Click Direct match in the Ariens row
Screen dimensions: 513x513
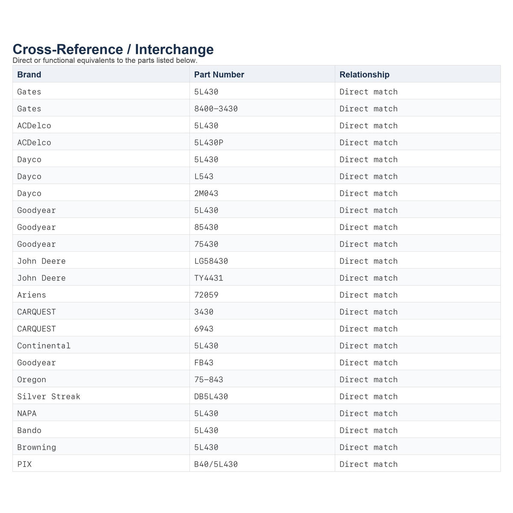369,295
